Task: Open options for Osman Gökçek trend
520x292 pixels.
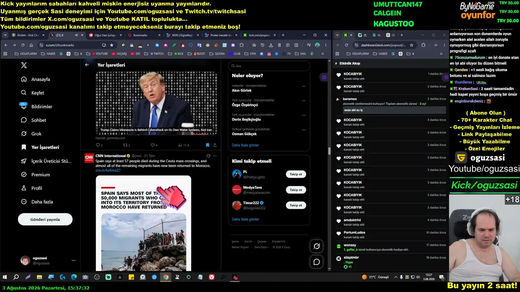Action: coord(303,130)
